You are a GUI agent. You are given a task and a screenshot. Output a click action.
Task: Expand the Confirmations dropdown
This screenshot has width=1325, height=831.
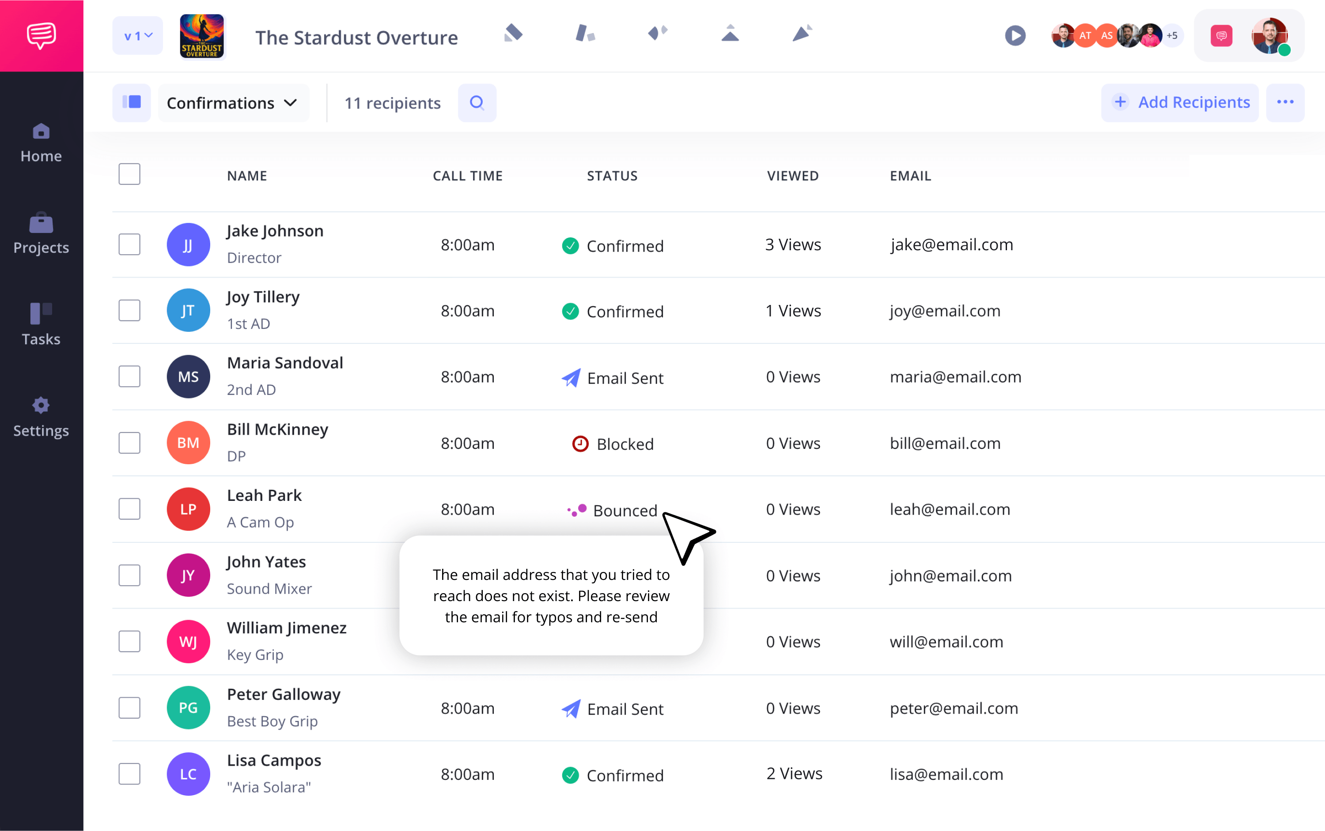[x=233, y=103]
